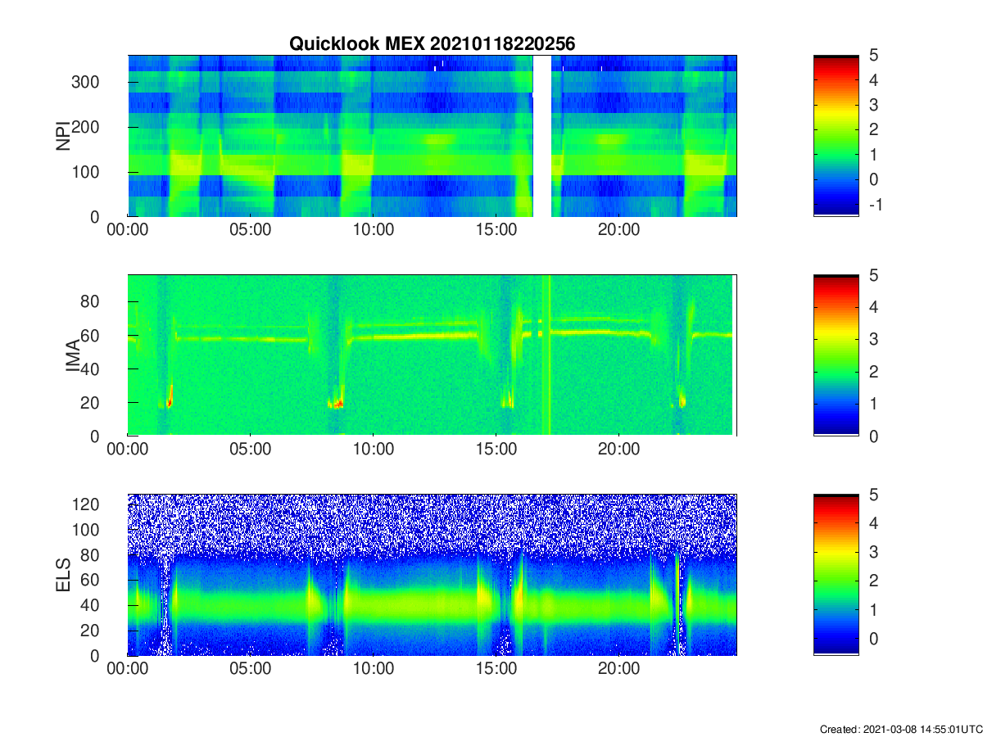Viewport: 983px width, 737px height.
Task: Click the white data gap in NPI plot
Action: 542,136
